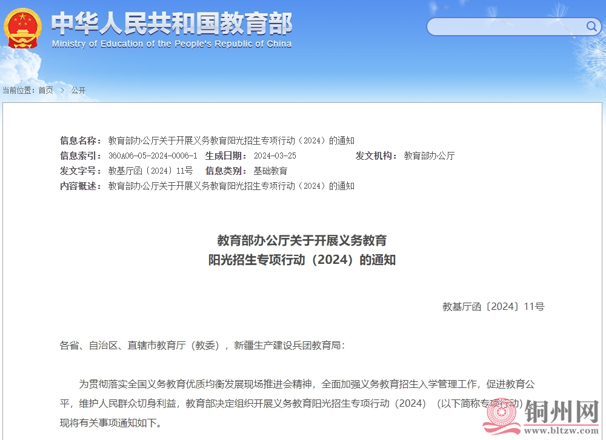Click the magnifying glass search icon

pos(591,27)
